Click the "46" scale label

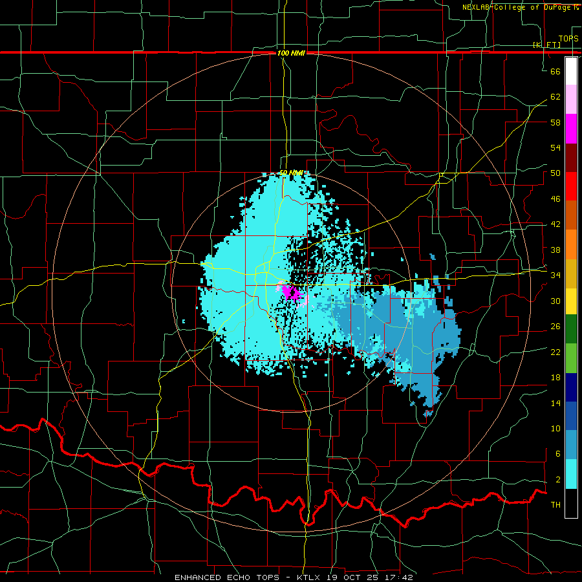click(x=555, y=199)
